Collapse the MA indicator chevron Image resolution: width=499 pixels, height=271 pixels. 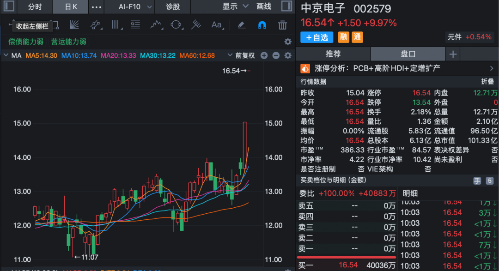point(6,55)
